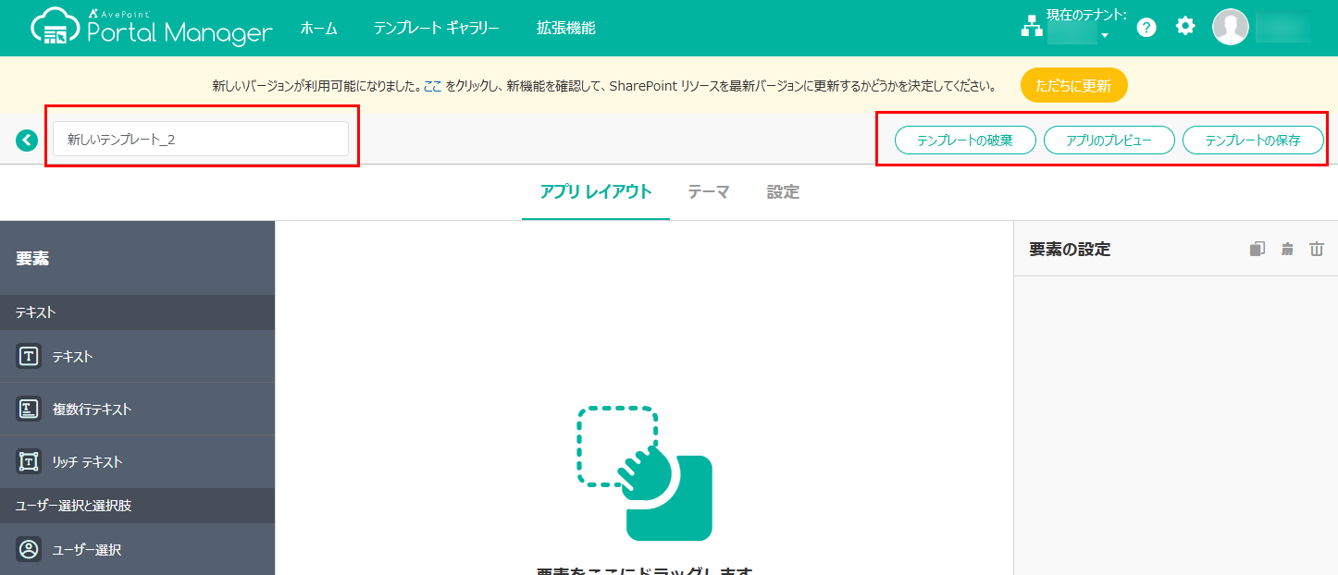
Task: Select the ユーザー選択 element icon
Action: click(29, 549)
